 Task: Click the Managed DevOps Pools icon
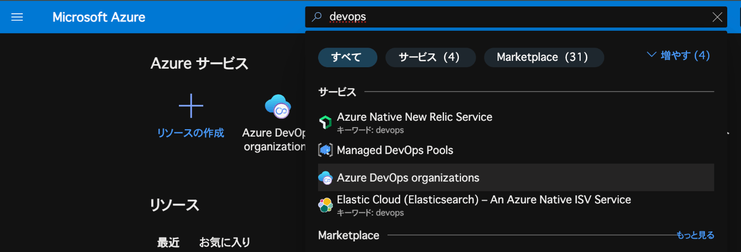[325, 150]
